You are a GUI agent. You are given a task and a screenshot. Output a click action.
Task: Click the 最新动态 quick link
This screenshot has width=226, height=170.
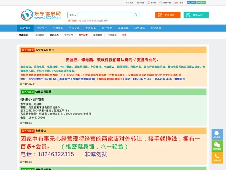[x=54, y=35]
